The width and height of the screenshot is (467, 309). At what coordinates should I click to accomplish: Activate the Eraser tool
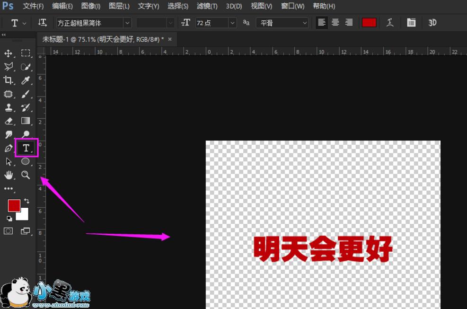[x=9, y=121]
